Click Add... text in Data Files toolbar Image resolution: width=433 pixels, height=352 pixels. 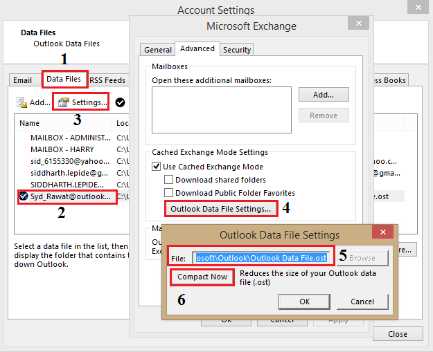click(40, 102)
